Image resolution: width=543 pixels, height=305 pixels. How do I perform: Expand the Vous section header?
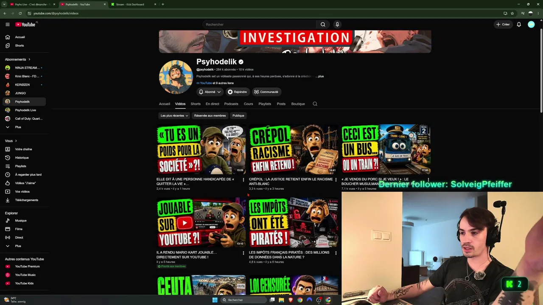tap(11, 141)
